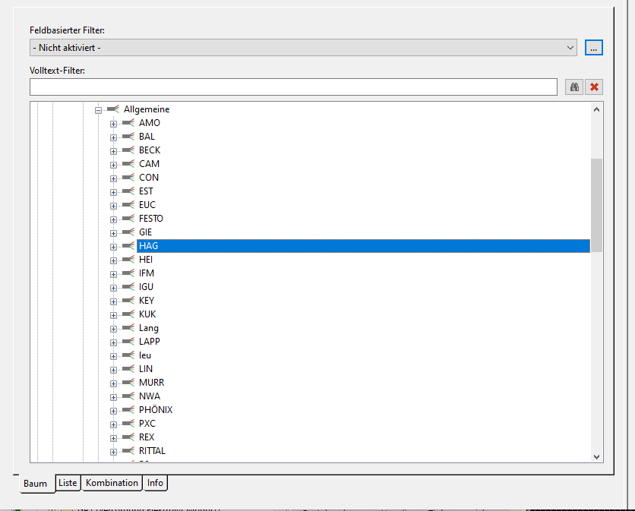This screenshot has height=511, width=635.
Task: Select the PHÖNIX tree item
Action: coord(156,410)
